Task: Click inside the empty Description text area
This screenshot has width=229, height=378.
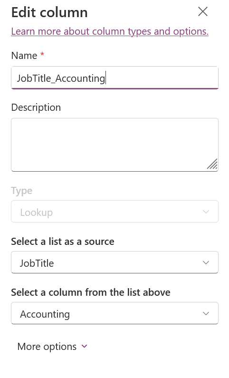Action: (114, 145)
